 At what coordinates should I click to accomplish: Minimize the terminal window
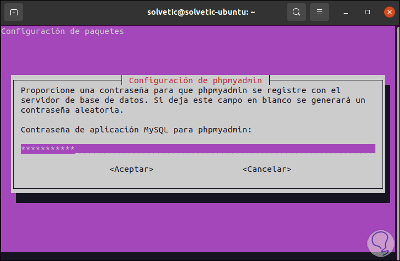point(346,12)
